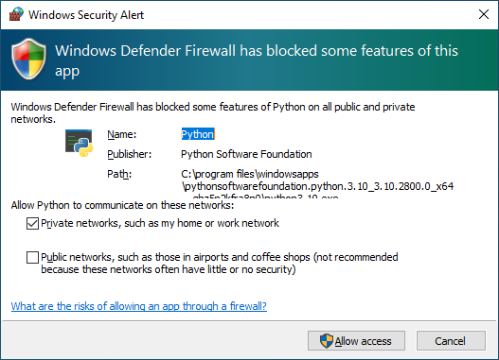Click the UAC shield on Allow access

tap(327, 341)
